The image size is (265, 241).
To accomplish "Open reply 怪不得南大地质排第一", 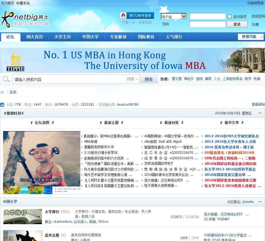I will 161,186.
